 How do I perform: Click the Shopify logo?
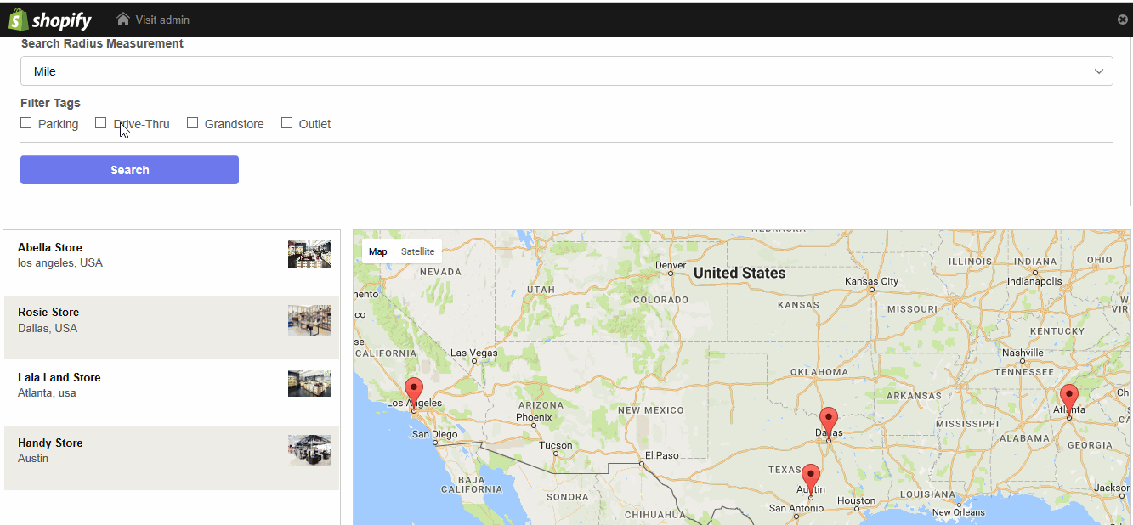tap(50, 20)
